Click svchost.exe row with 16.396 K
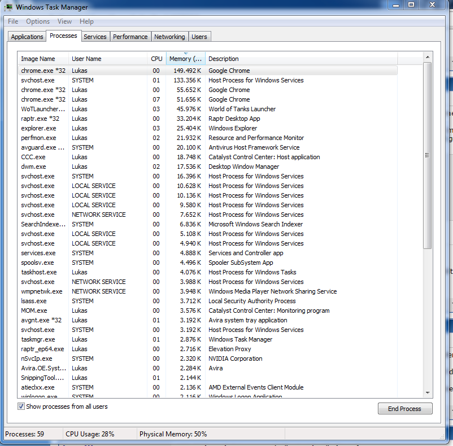 pos(208,176)
